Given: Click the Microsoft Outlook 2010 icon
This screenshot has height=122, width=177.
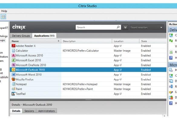Looking at the screenshot, I should pyautogui.click(x=13, y=70).
